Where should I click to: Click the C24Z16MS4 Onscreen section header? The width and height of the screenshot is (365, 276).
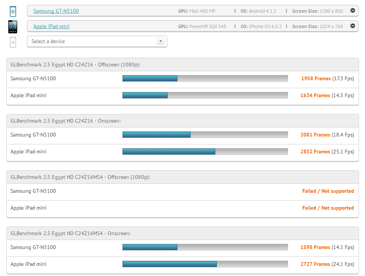pyautogui.click(x=71, y=233)
